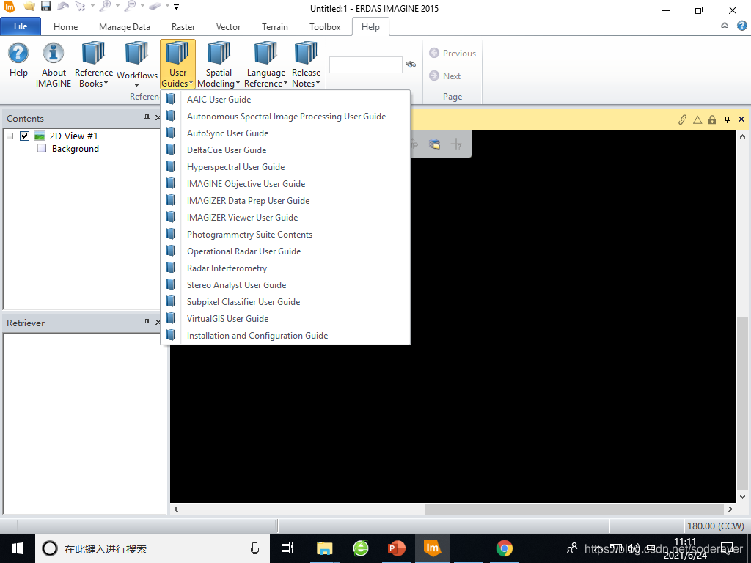This screenshot has width=751, height=563.
Task: Collapse the User Guides dropdown
Action: click(177, 65)
